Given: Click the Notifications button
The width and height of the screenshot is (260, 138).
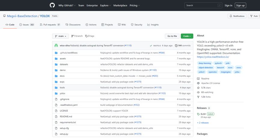Looking at the screenshot, I should pos(237,16).
